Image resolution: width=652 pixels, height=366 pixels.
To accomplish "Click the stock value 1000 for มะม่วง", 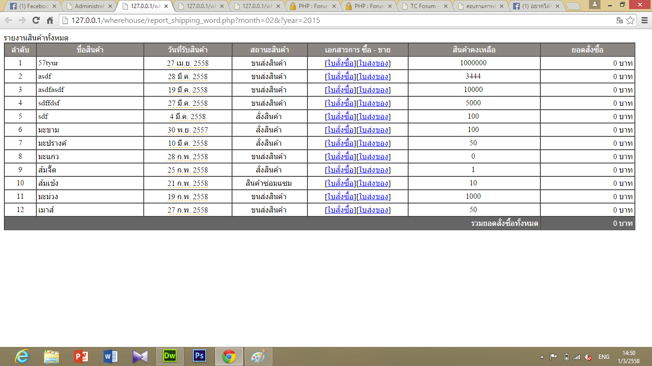I will click(473, 196).
